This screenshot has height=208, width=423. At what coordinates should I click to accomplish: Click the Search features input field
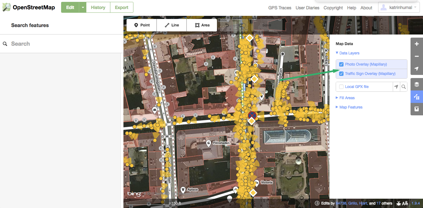(47, 44)
